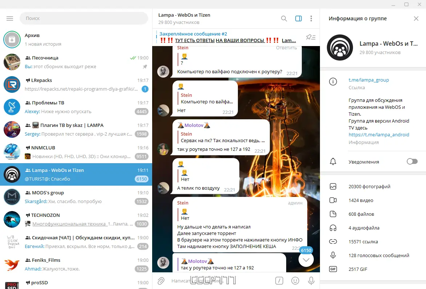Click the voice messages microphone icon in info panel
This screenshot has width=426, height=289.
[333, 255]
